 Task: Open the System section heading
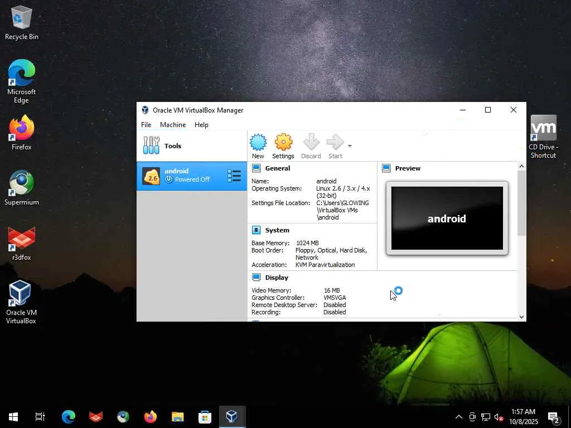[277, 230]
